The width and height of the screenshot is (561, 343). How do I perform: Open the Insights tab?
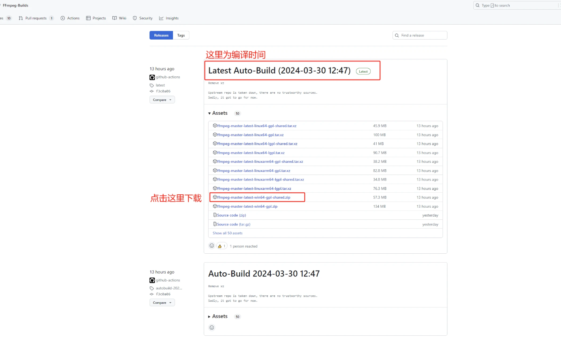(169, 18)
